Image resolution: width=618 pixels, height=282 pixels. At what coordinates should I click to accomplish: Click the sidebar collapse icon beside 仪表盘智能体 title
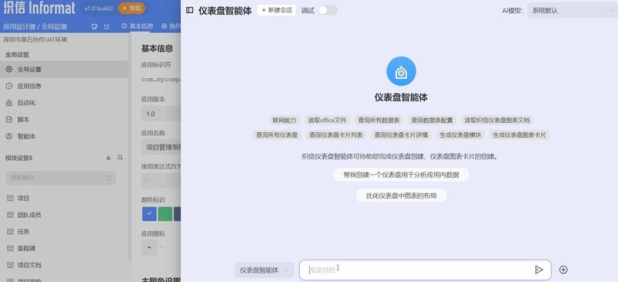[x=189, y=10]
